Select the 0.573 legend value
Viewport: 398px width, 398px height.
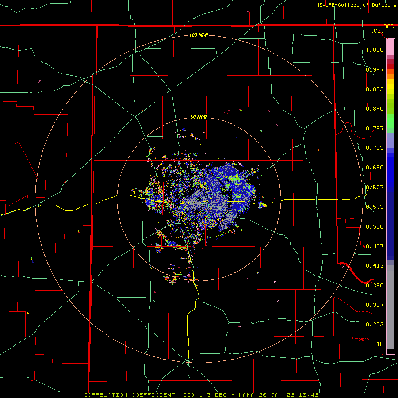[x=375, y=207]
